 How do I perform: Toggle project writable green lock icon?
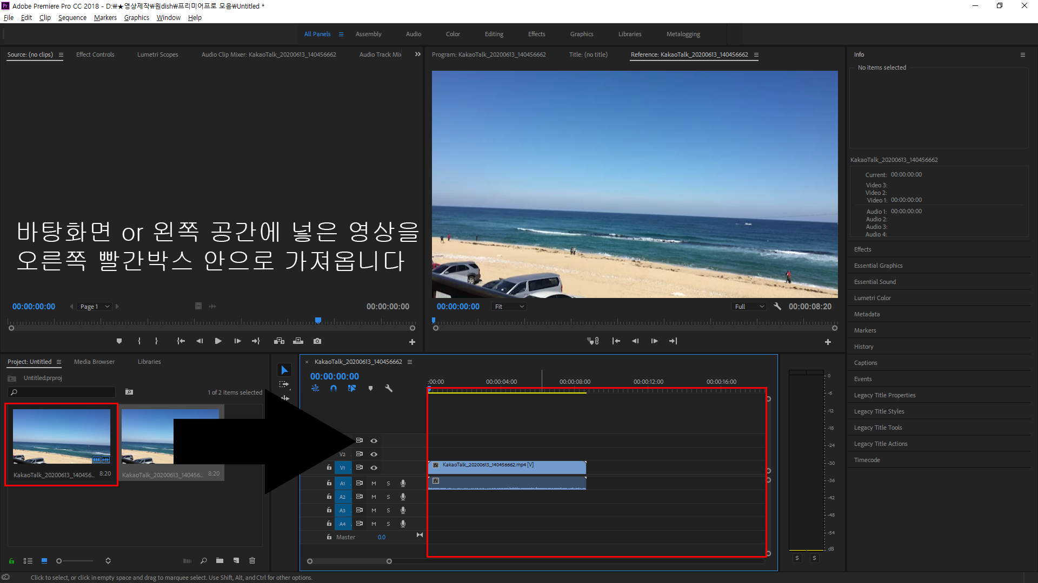point(11,561)
